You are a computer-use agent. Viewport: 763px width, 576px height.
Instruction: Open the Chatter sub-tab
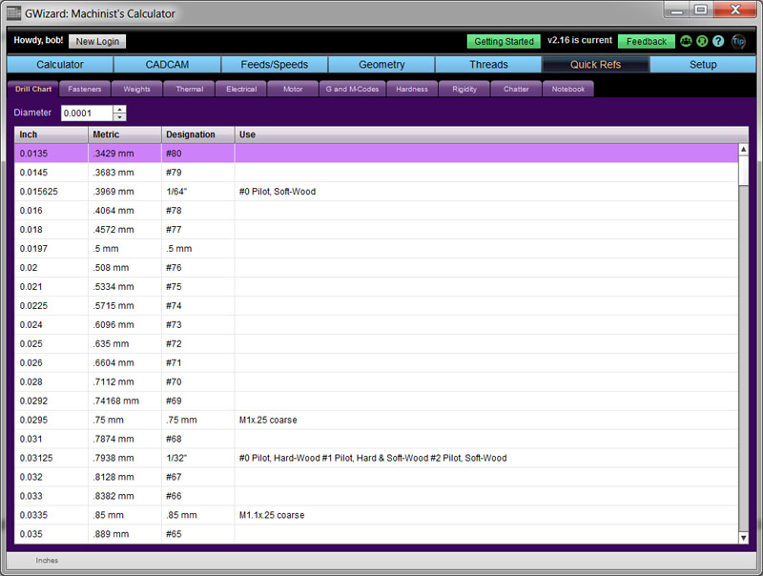[x=516, y=89]
